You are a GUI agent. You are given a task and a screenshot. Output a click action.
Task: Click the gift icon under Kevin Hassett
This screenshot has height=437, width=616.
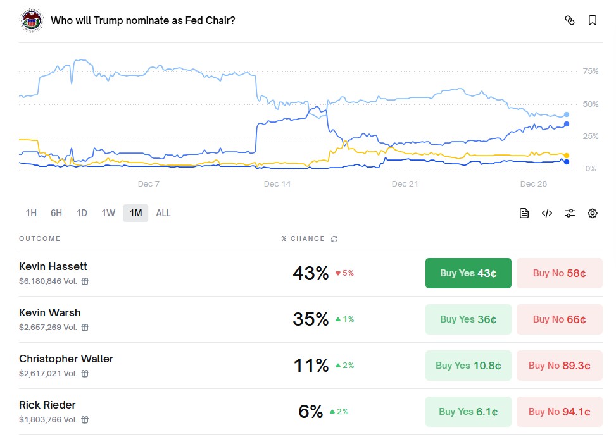(x=85, y=281)
